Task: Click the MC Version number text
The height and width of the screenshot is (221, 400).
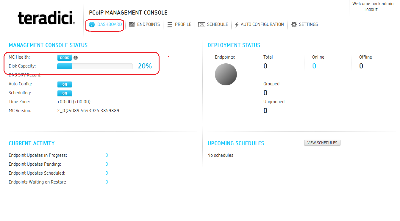Action: point(88,111)
